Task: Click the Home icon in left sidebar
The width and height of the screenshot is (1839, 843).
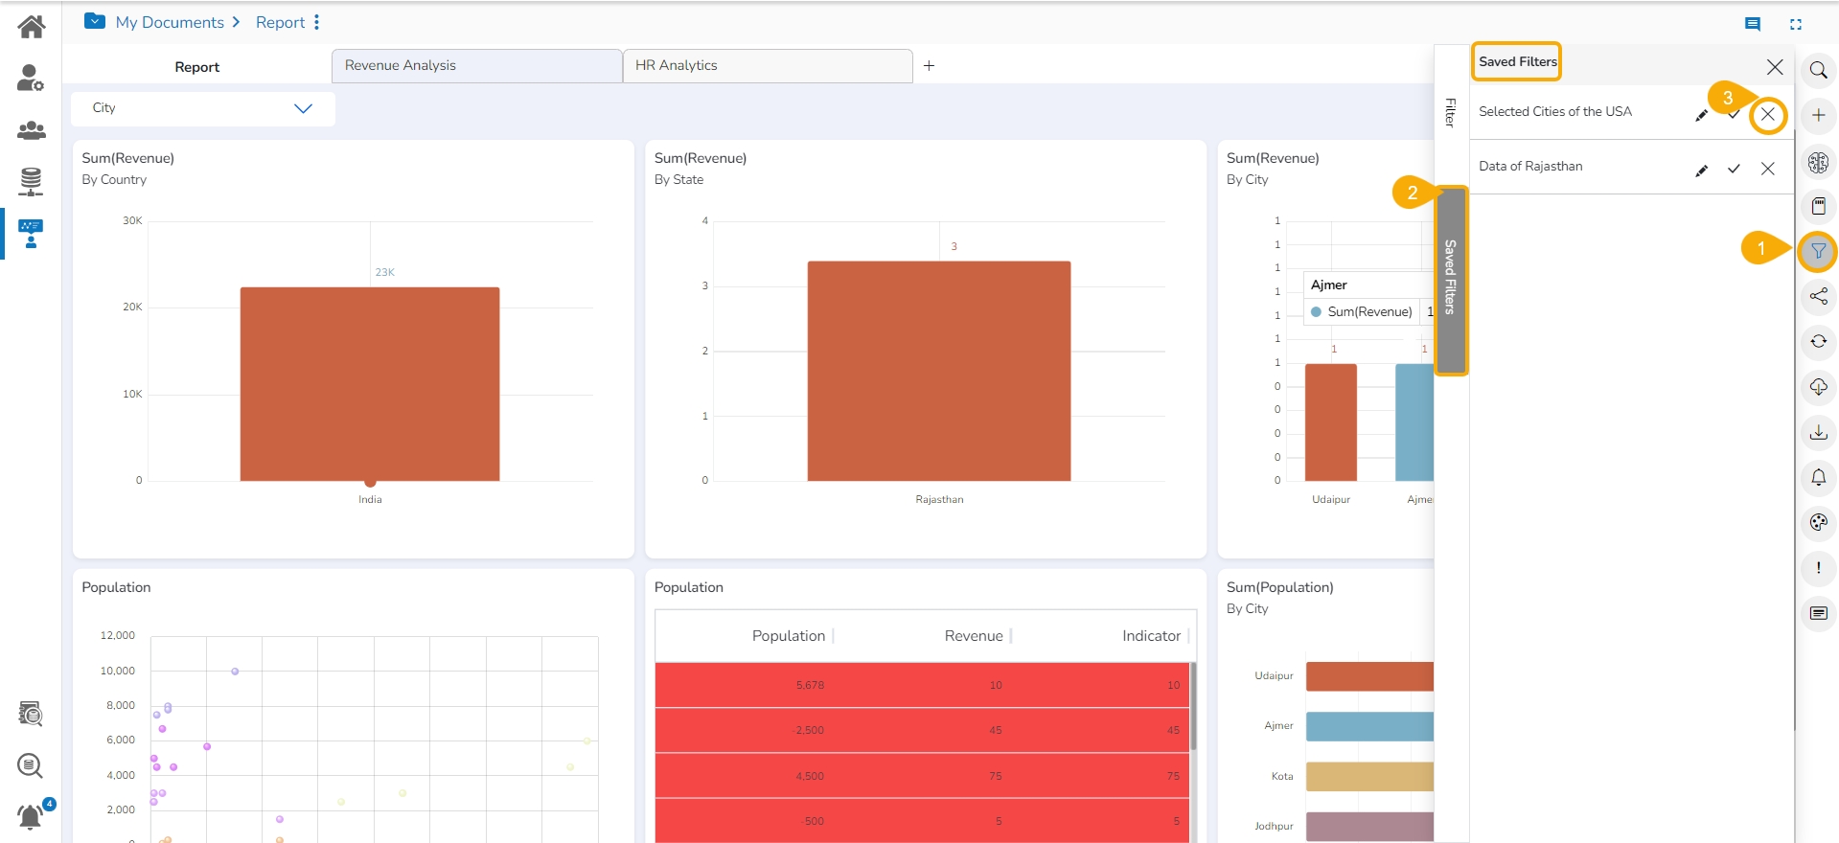Action: [x=31, y=26]
